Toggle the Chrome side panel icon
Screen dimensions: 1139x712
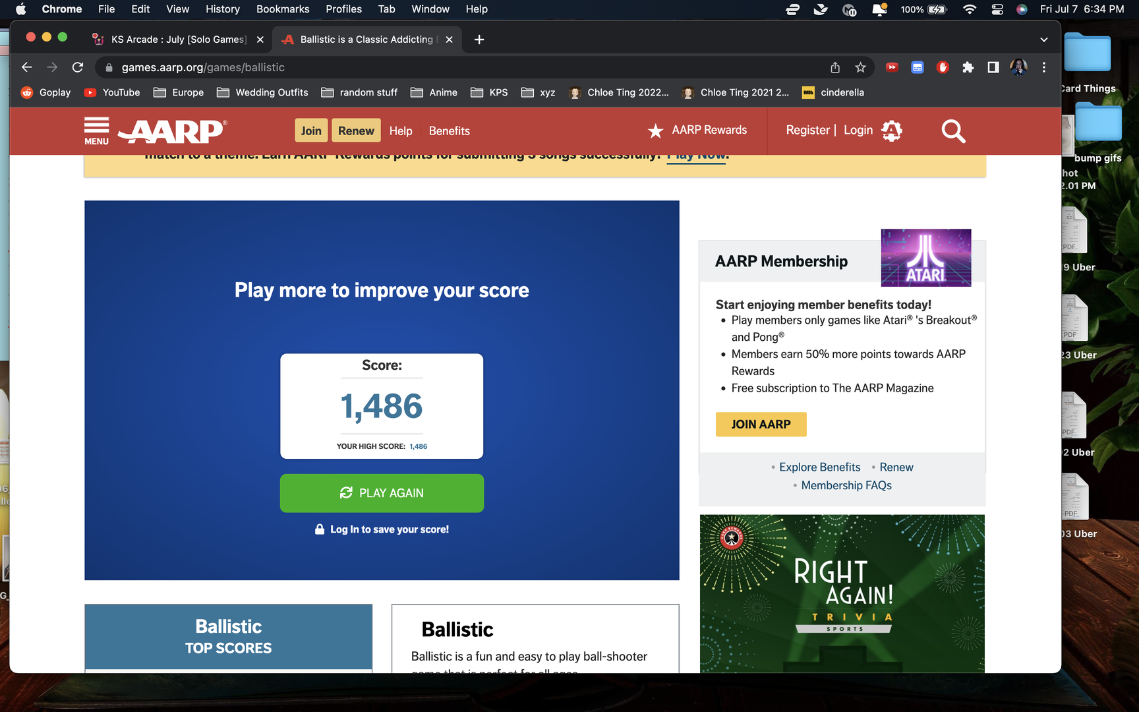click(993, 67)
